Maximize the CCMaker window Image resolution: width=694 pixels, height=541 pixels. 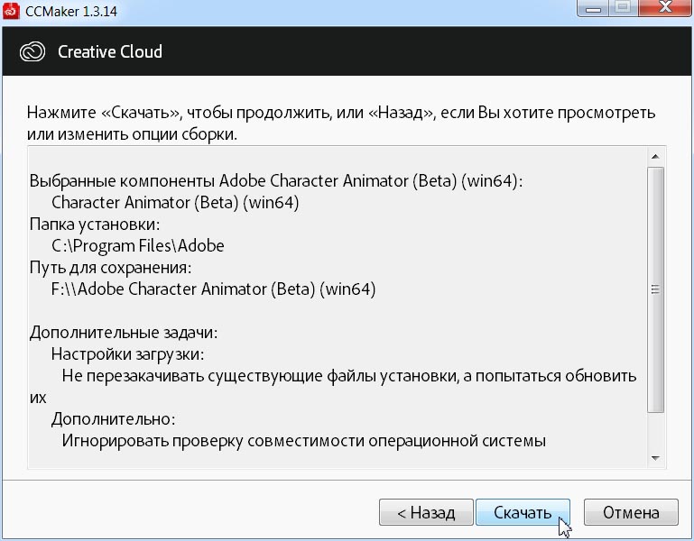pyautogui.click(x=622, y=10)
